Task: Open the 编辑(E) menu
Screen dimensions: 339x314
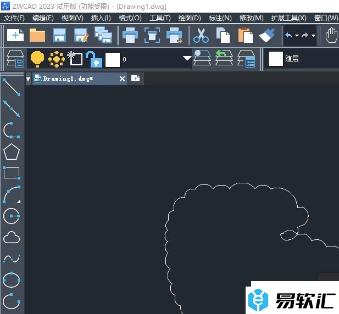Action: (x=43, y=18)
